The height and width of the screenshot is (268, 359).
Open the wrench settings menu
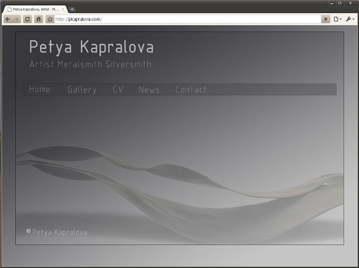[x=350, y=19]
